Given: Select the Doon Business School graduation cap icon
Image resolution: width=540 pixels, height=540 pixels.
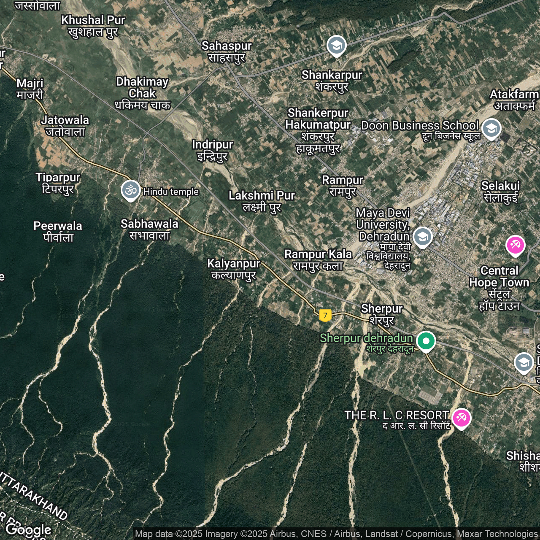Looking at the screenshot, I should pyautogui.click(x=491, y=128).
